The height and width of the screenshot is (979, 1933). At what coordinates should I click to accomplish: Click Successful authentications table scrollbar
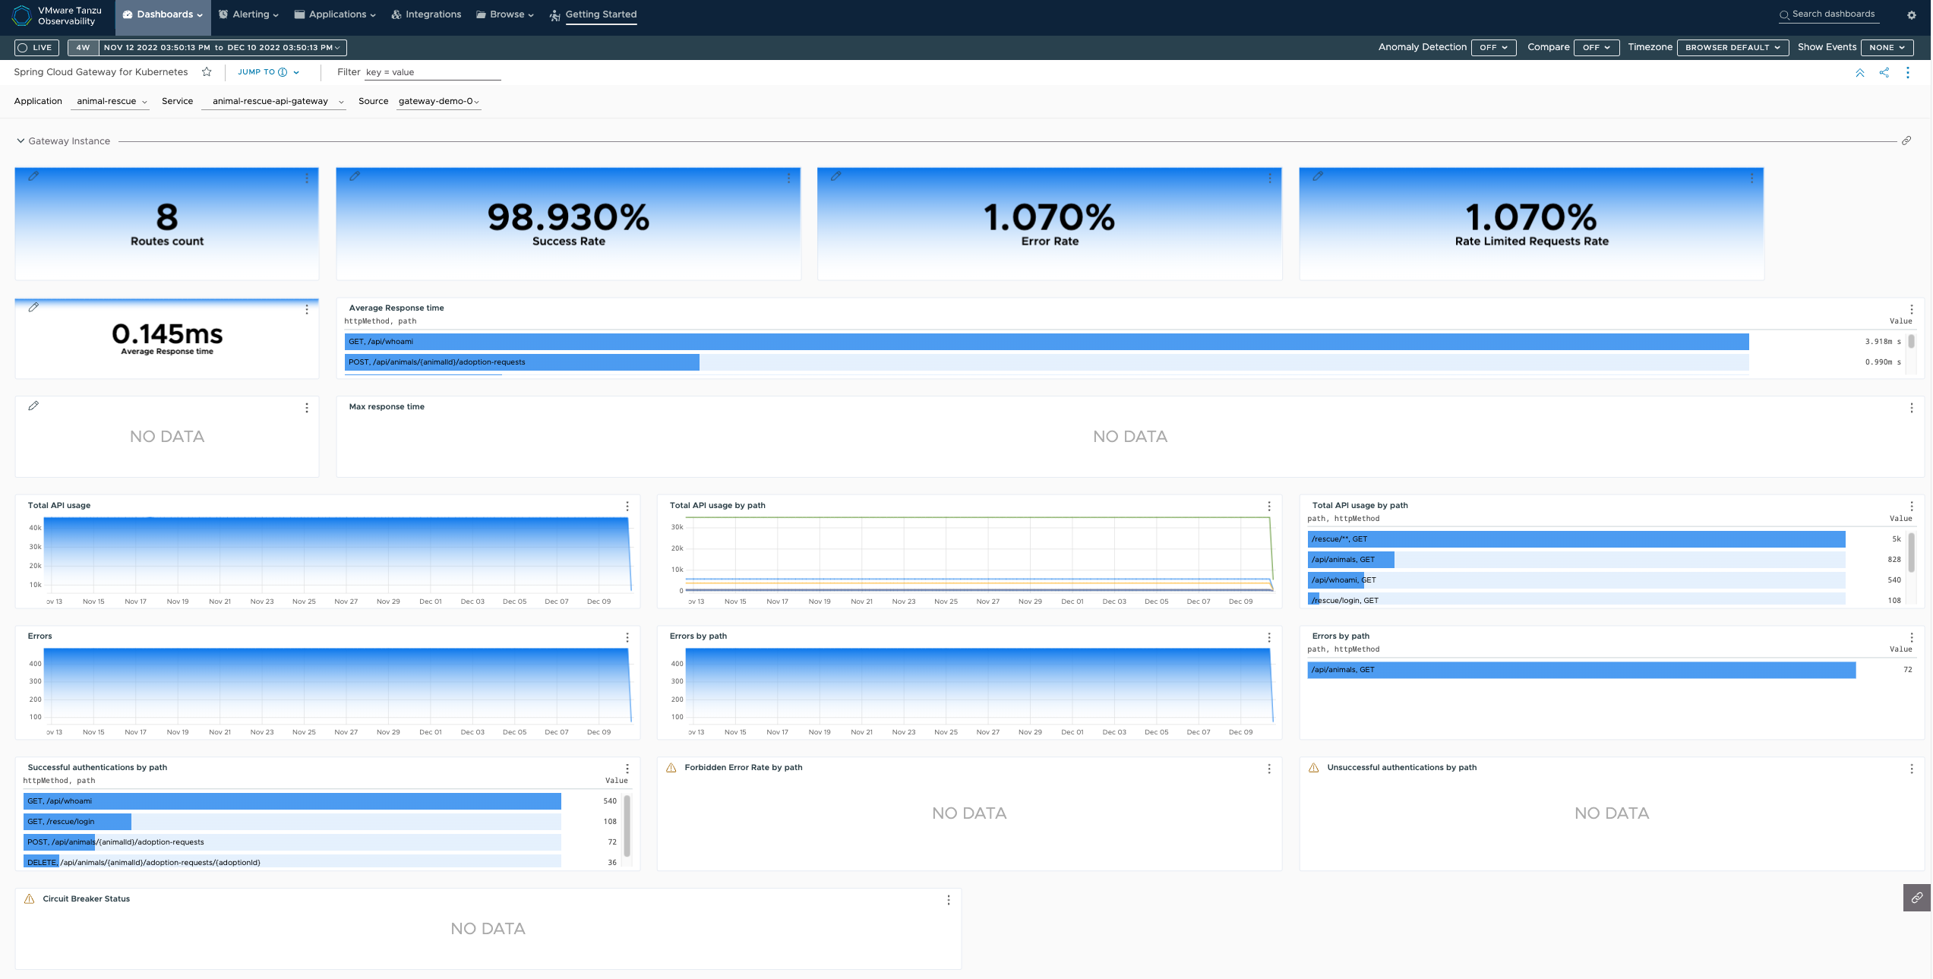(627, 826)
